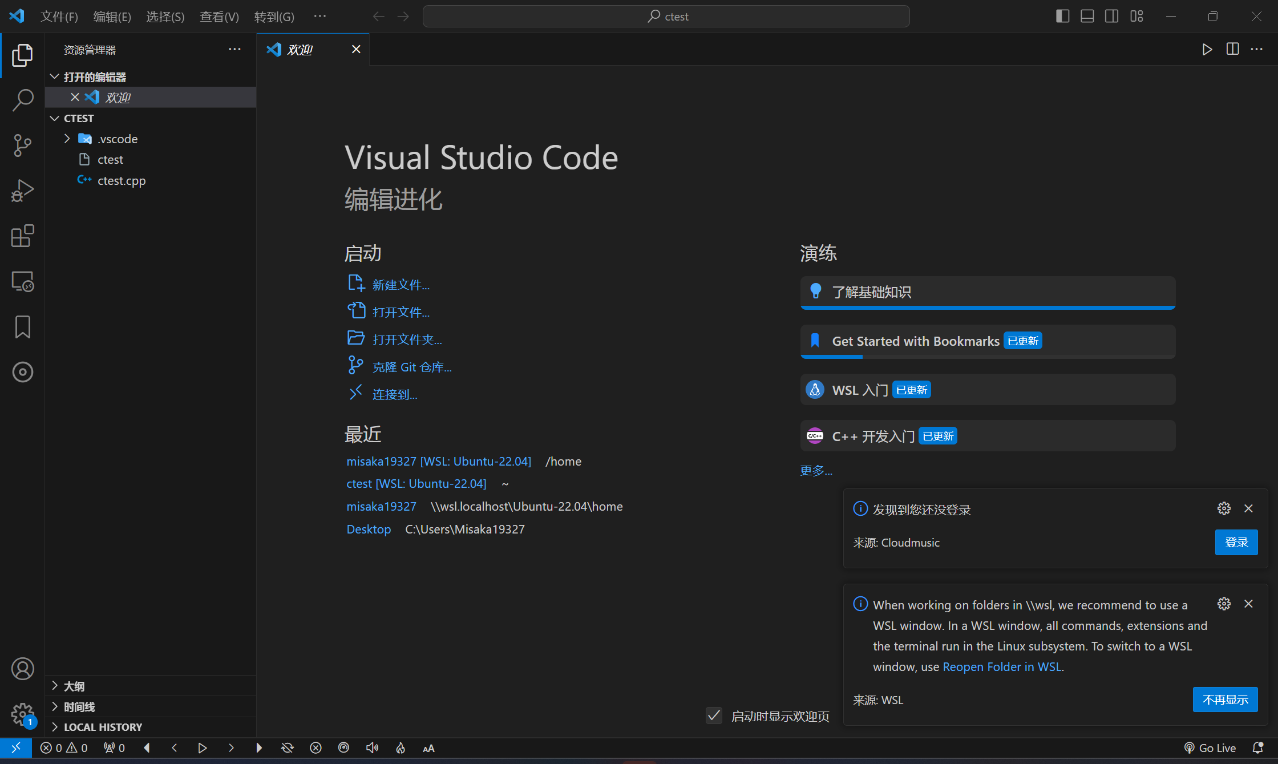This screenshot has width=1278, height=764.
Task: Click the crossed-out sync arrows status bar icon
Action: coord(288,748)
